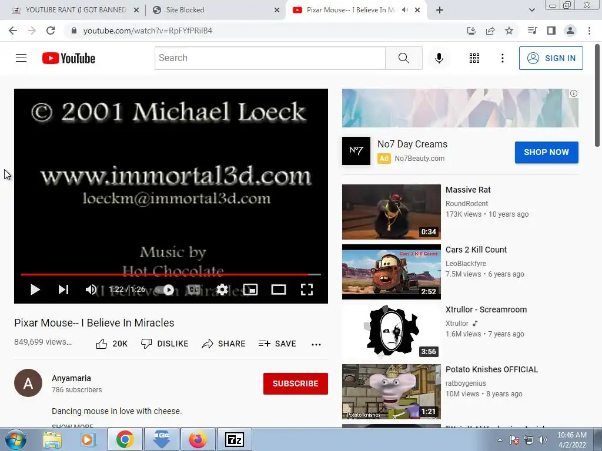The width and height of the screenshot is (602, 451).
Task: Share the video
Action: pos(223,344)
